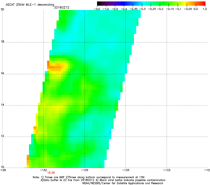Click the red end of the color bar

pos(203,4)
